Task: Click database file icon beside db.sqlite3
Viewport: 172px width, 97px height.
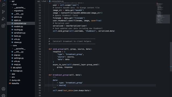Action: point(11,68)
